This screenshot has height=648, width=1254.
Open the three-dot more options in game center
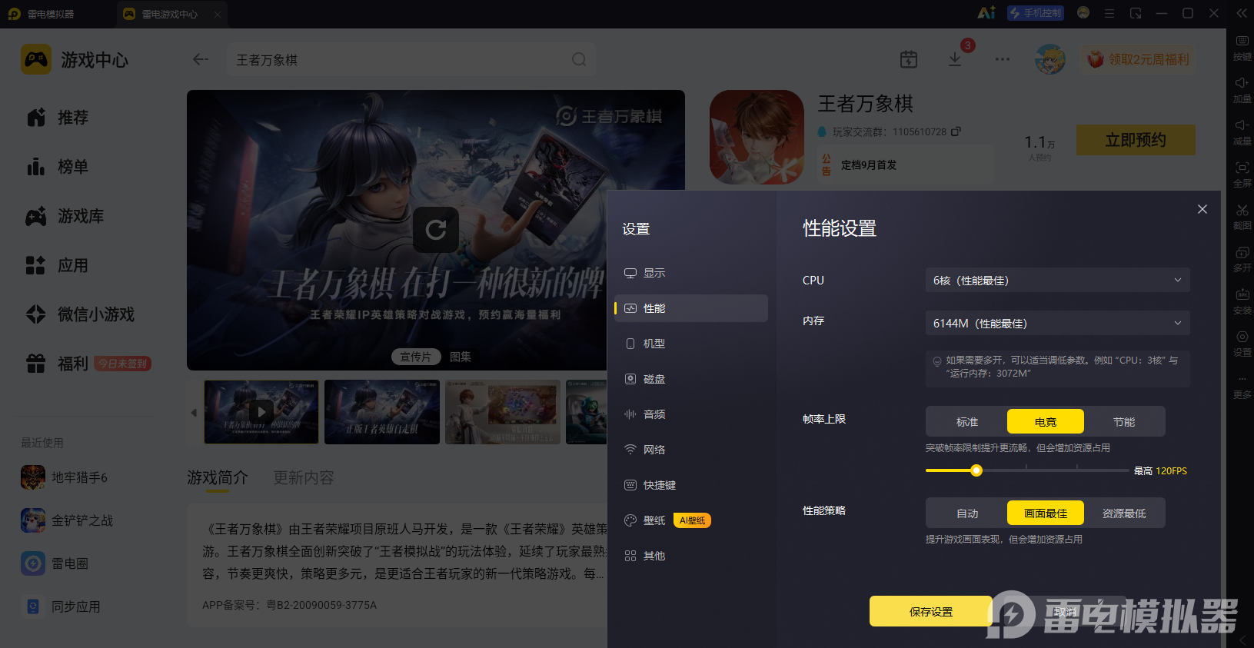[x=1002, y=59]
